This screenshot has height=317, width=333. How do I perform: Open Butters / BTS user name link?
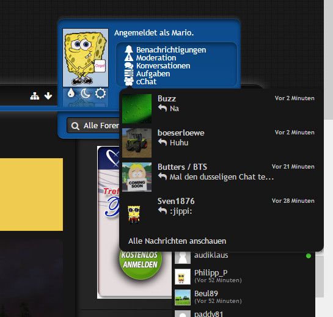point(182,167)
